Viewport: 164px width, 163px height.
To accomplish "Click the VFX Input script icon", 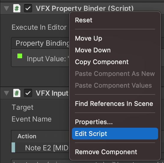I will (17, 93).
